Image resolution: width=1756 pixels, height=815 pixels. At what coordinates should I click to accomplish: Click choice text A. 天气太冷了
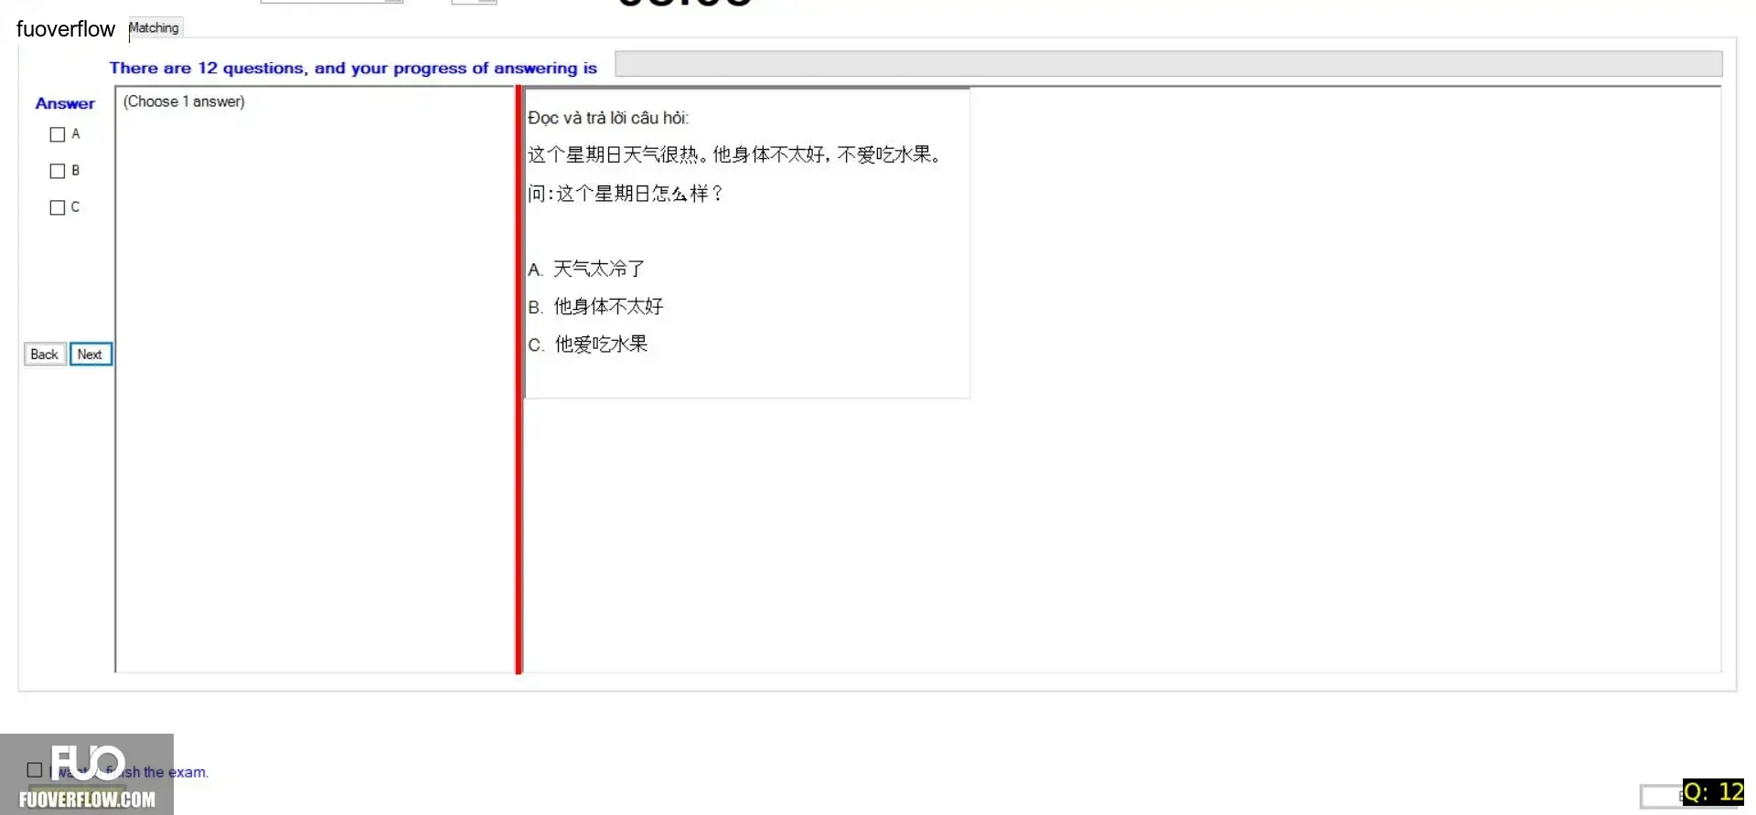586,269
